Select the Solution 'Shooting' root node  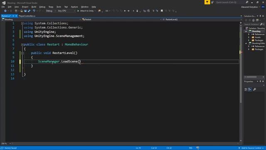point(255,28)
